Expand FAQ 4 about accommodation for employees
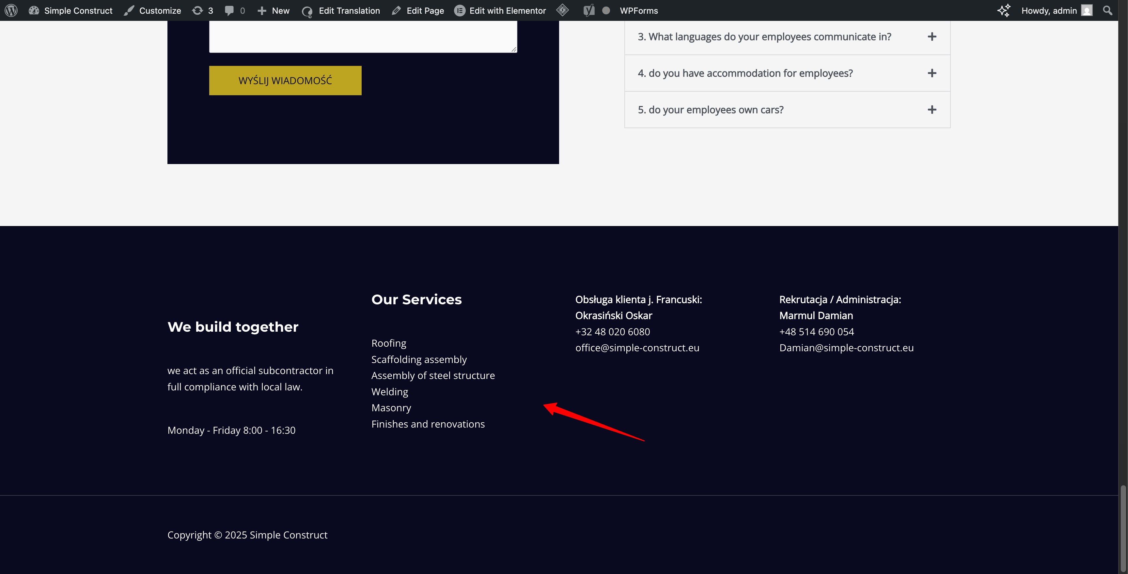 pyautogui.click(x=787, y=73)
